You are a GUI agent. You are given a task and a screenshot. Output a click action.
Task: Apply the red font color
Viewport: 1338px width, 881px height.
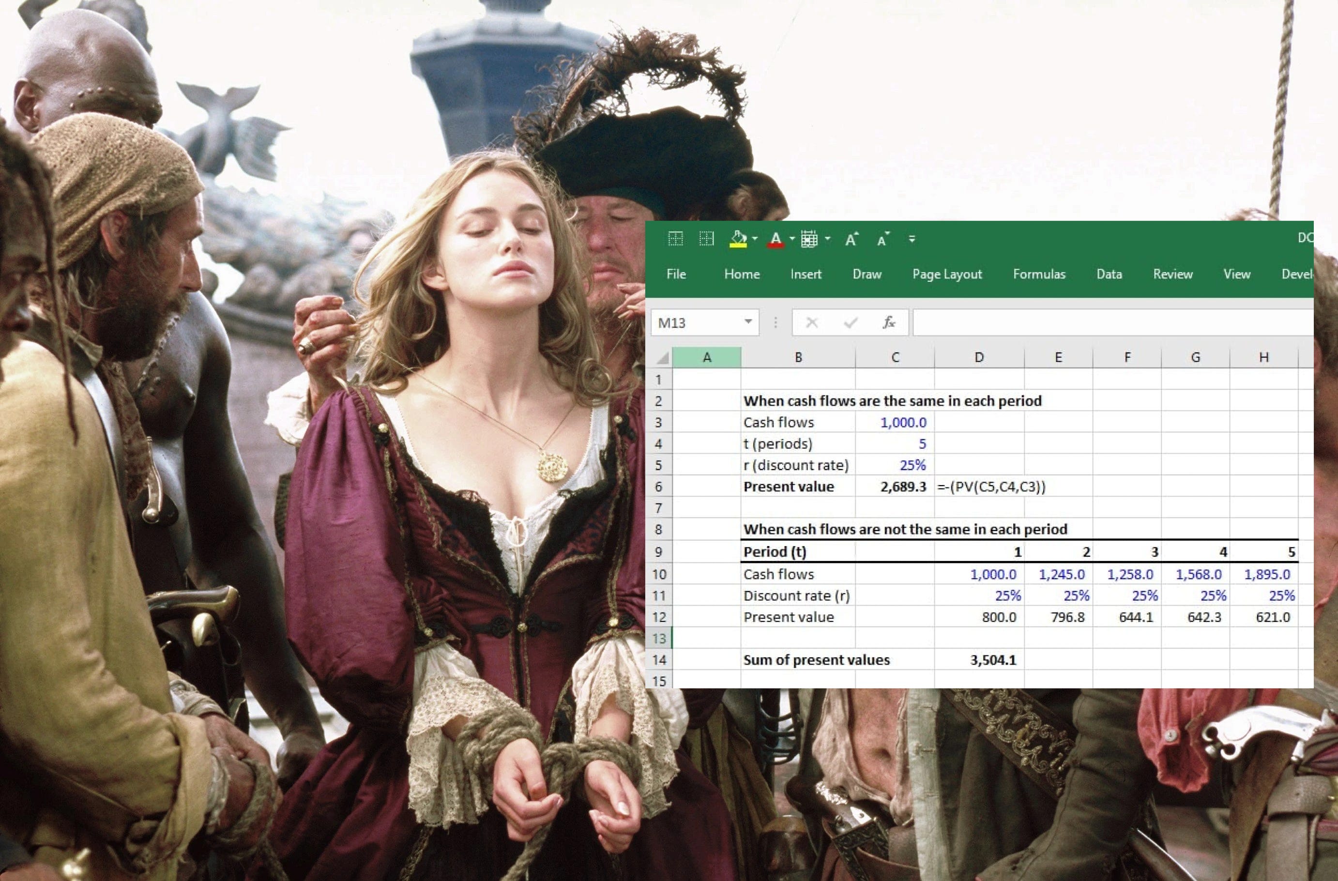(776, 239)
